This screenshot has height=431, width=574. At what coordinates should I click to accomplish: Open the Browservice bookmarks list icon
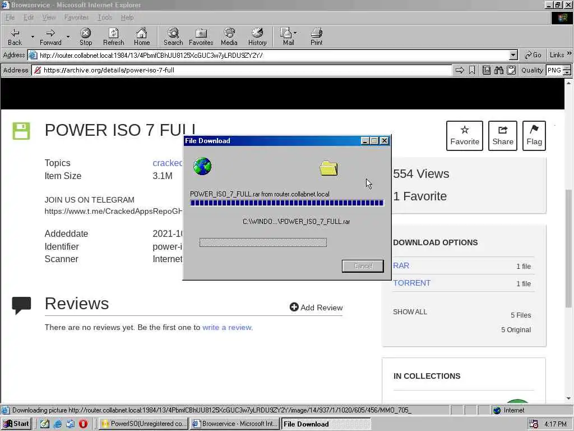(x=486, y=70)
